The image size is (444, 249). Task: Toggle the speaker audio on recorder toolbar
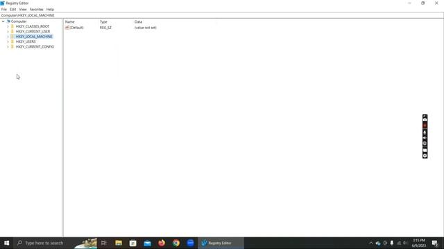(425, 138)
